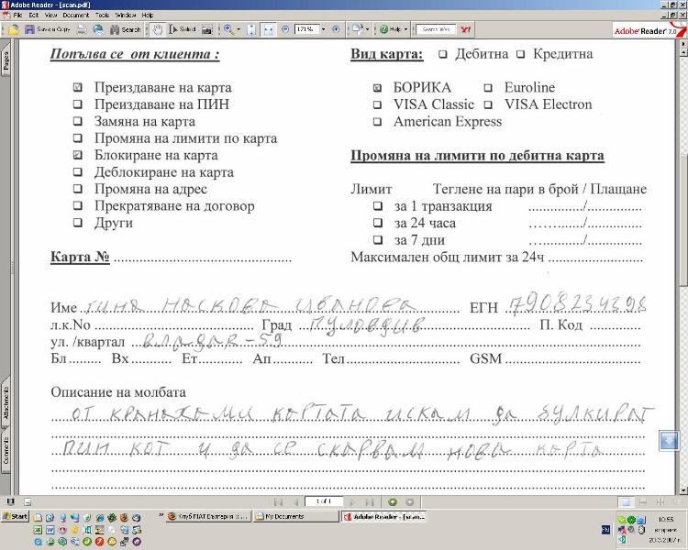Click the Search binoculars button
This screenshot has width=688, height=550.
126,29
